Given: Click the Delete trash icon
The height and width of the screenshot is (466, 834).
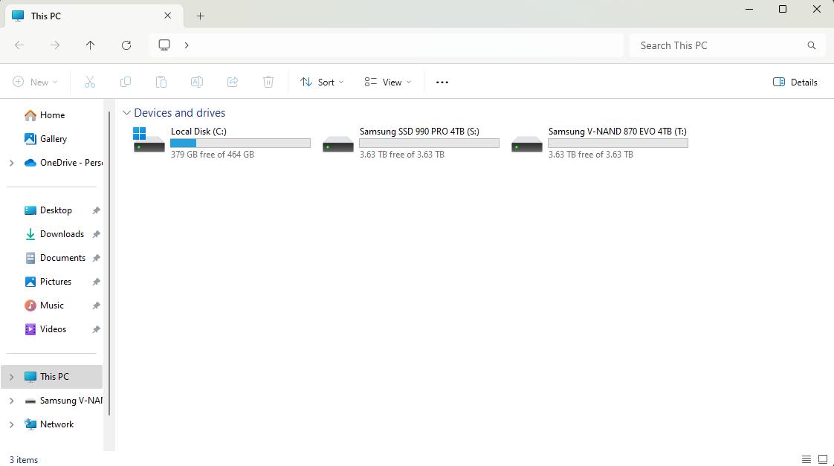Looking at the screenshot, I should (x=268, y=82).
